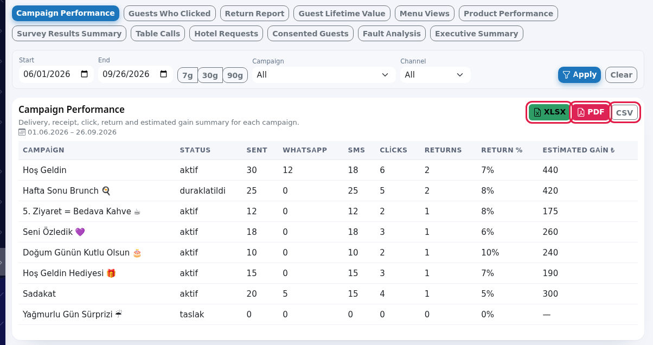Export the report as PDF
This screenshot has width=653, height=345.
[x=591, y=112]
